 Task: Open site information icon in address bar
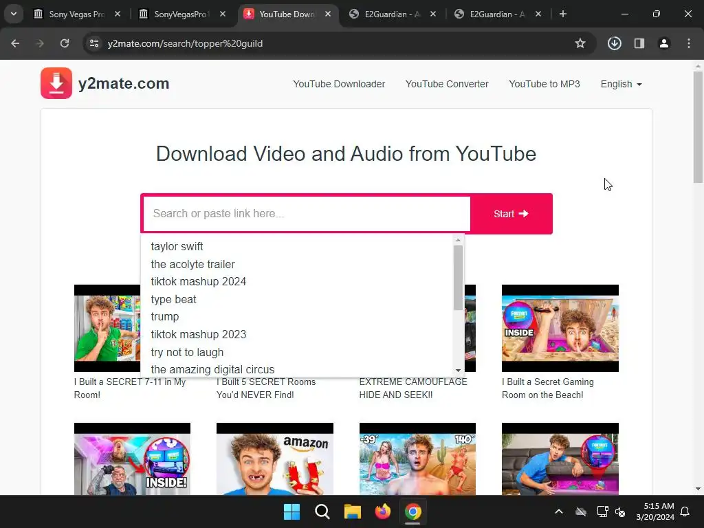coord(93,43)
